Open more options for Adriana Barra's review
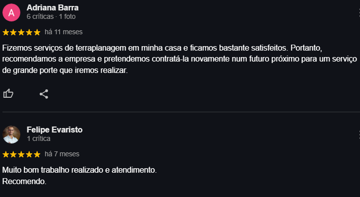The image size is (360, 197). pos(359,12)
